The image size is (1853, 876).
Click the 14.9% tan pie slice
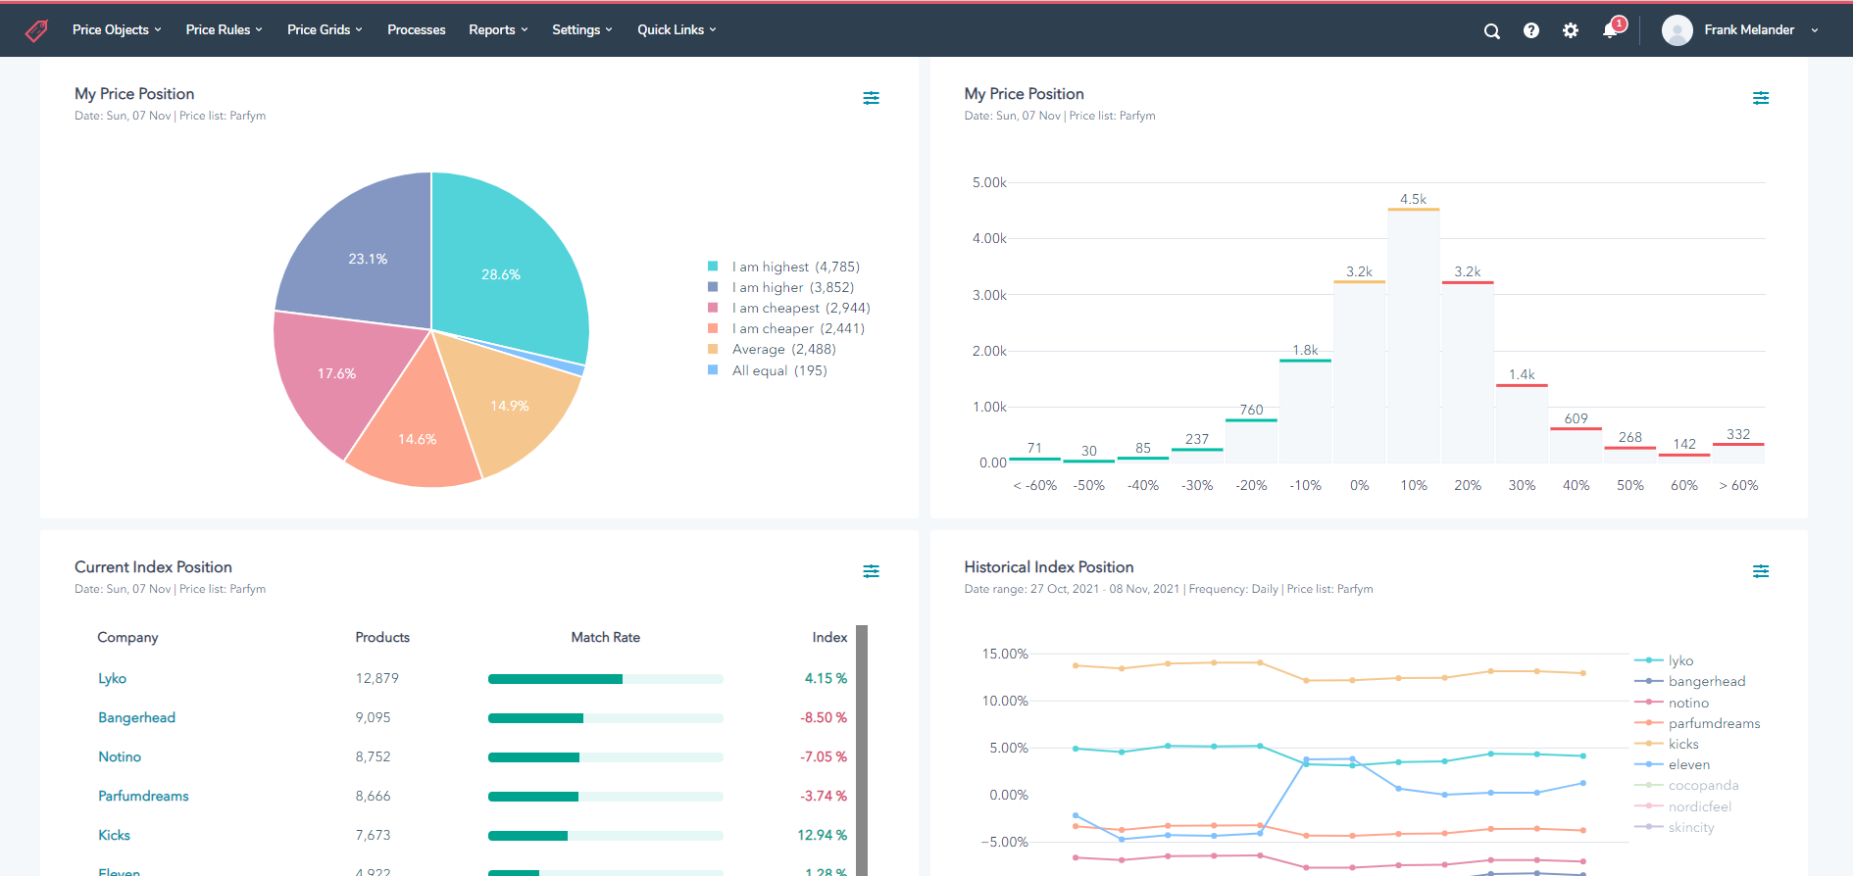point(510,404)
